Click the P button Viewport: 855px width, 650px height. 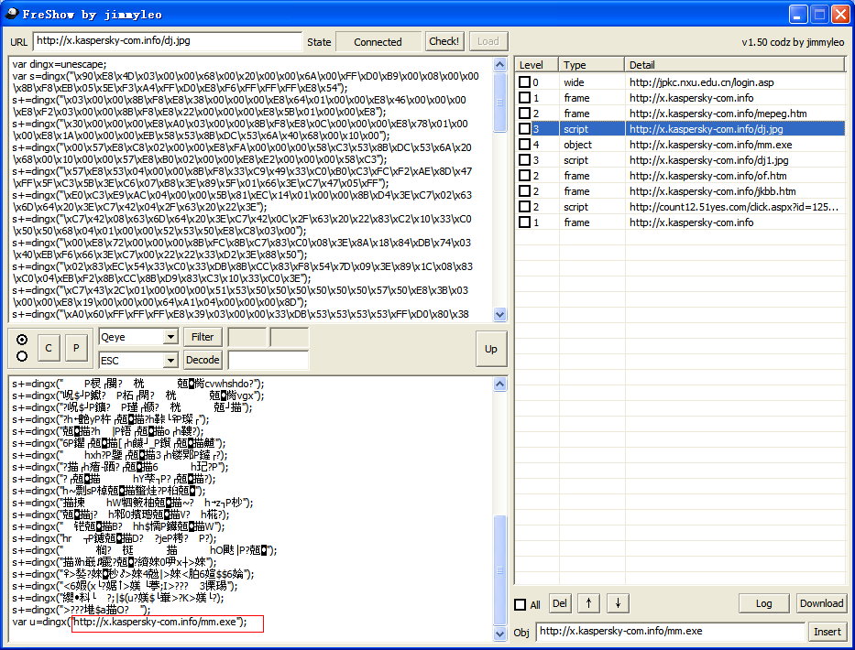[x=76, y=348]
